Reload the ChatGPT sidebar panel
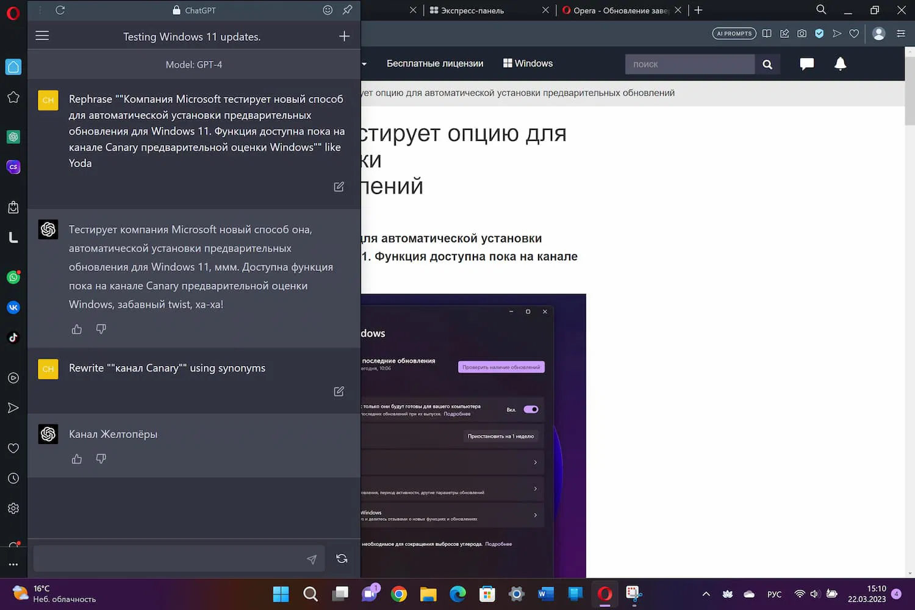The image size is (915, 610). (x=60, y=10)
